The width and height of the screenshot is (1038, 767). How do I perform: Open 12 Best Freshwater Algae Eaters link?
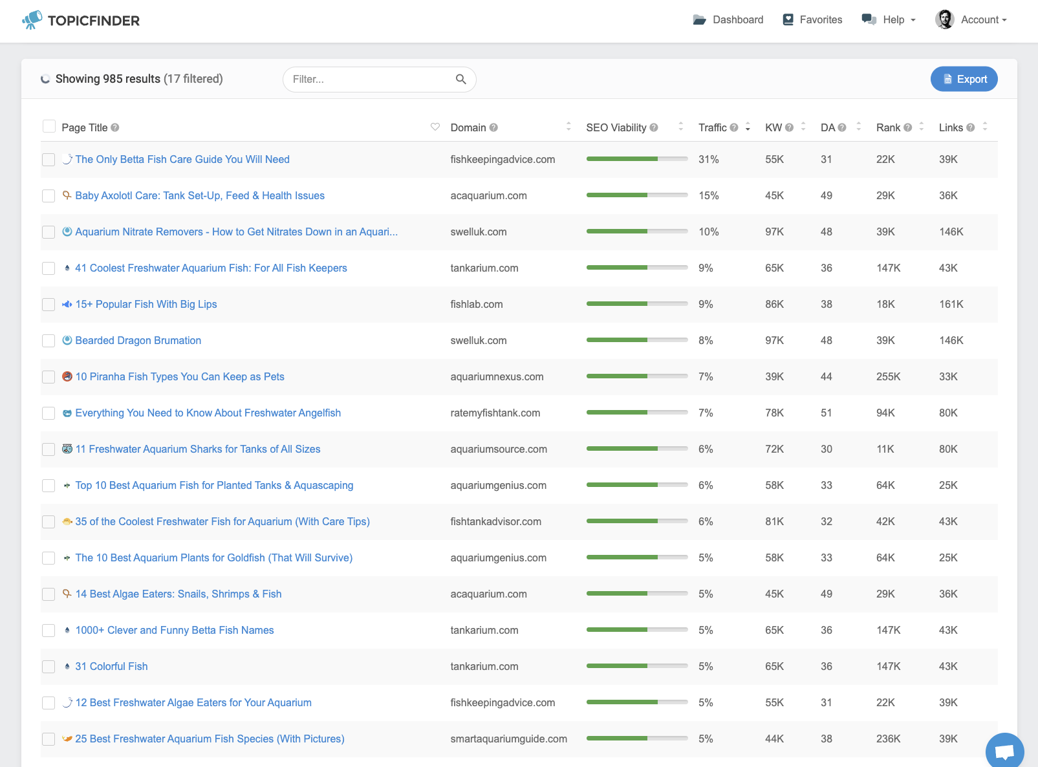pos(193,702)
